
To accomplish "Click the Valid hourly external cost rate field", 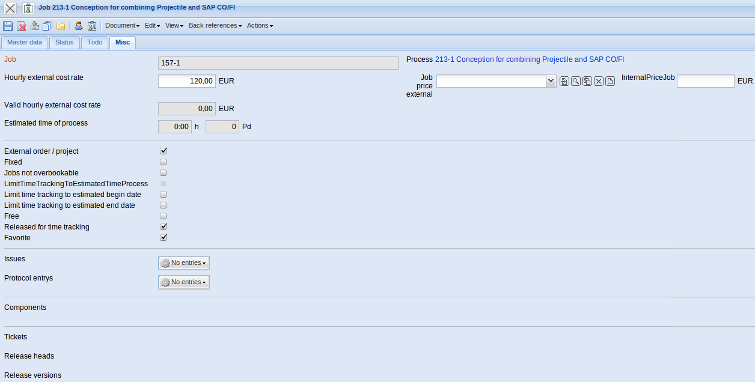I will click(x=187, y=109).
